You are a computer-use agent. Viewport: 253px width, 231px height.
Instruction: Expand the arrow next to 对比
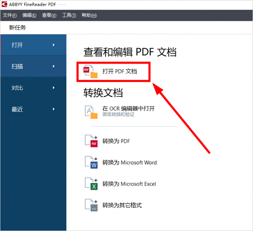(54, 88)
